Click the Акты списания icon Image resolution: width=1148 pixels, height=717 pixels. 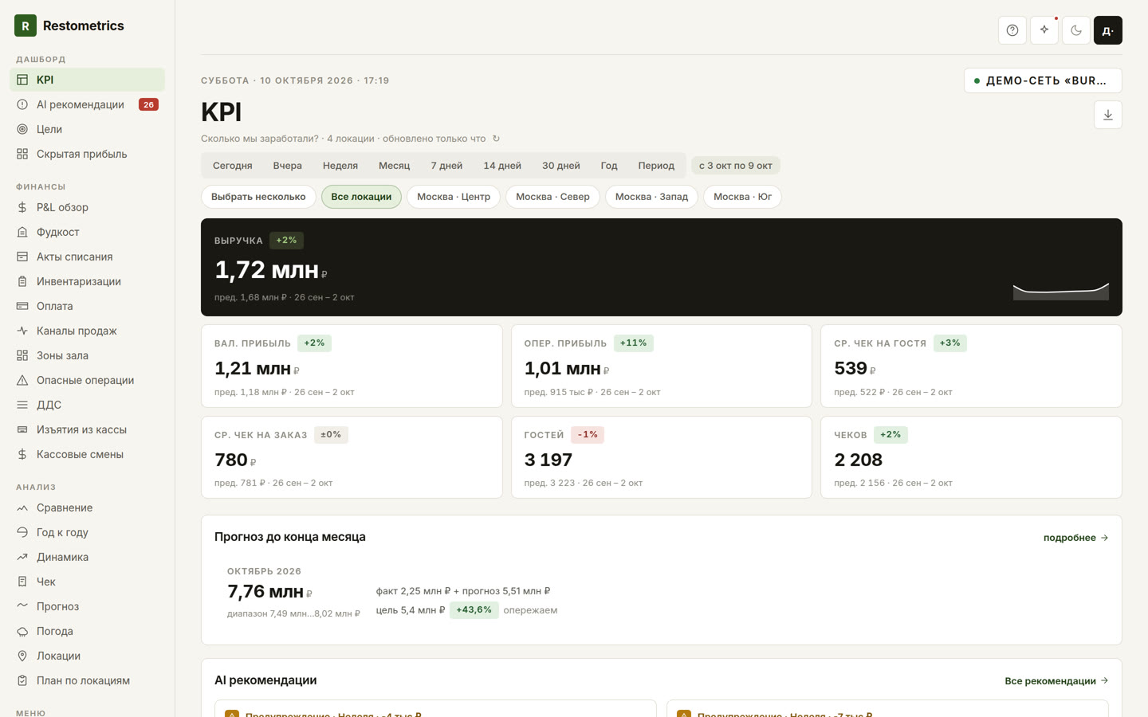coord(22,257)
